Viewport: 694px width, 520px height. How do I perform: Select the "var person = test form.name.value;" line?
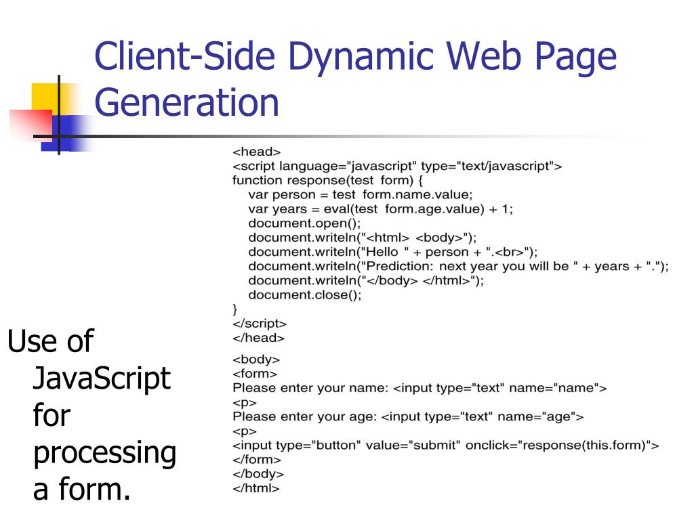(x=361, y=194)
